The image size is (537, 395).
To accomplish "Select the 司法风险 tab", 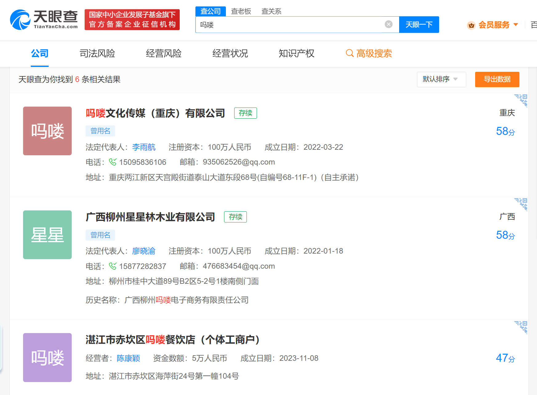I will tap(97, 53).
